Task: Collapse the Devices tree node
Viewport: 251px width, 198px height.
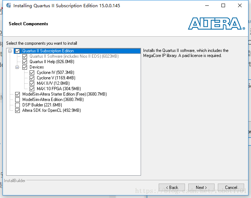Action: (17, 67)
